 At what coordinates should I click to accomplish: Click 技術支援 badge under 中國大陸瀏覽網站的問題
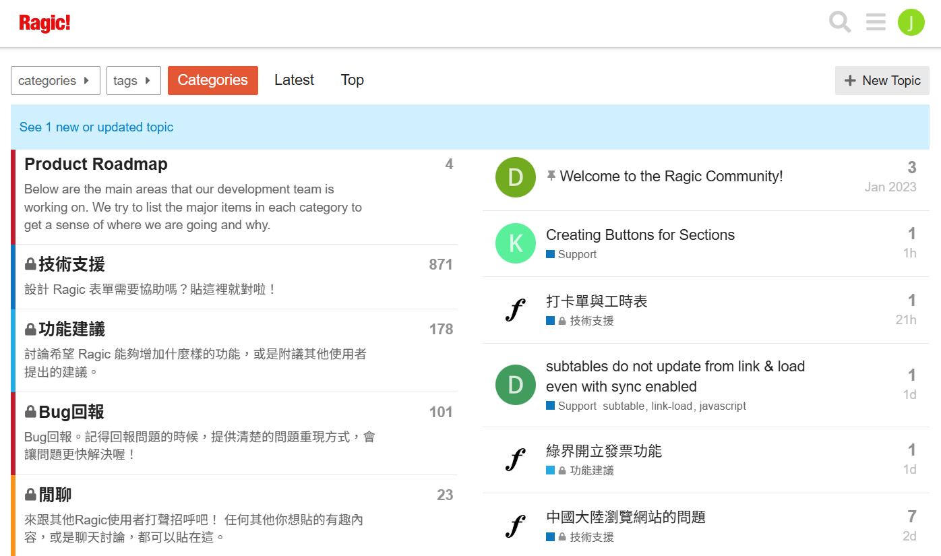[x=580, y=537]
